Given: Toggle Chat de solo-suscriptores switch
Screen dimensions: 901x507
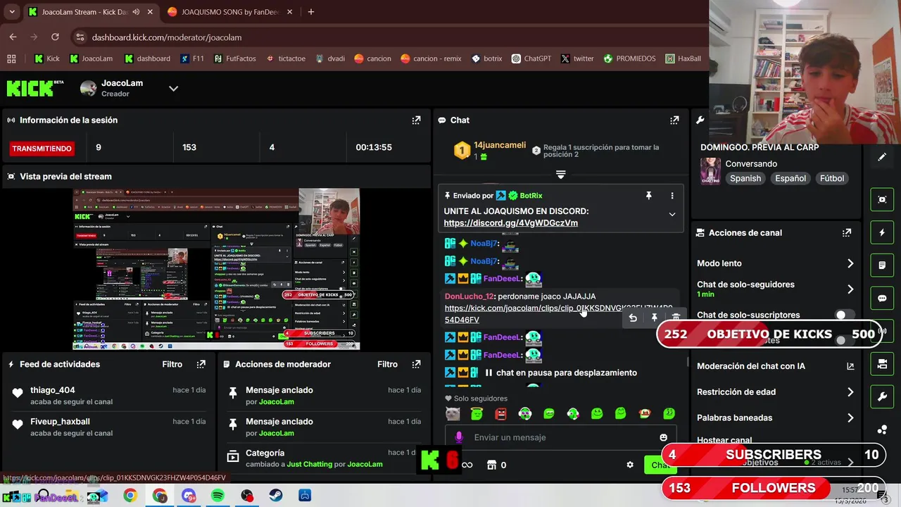Looking at the screenshot, I should [x=845, y=315].
